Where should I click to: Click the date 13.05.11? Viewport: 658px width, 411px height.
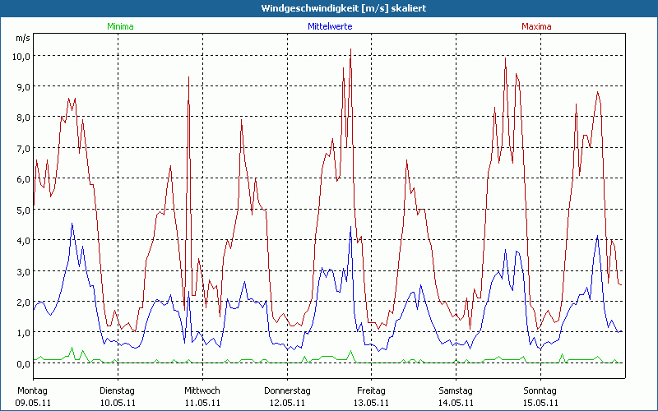372,403
